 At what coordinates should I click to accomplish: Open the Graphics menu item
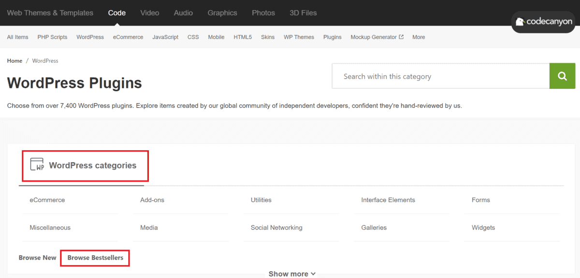[222, 13]
